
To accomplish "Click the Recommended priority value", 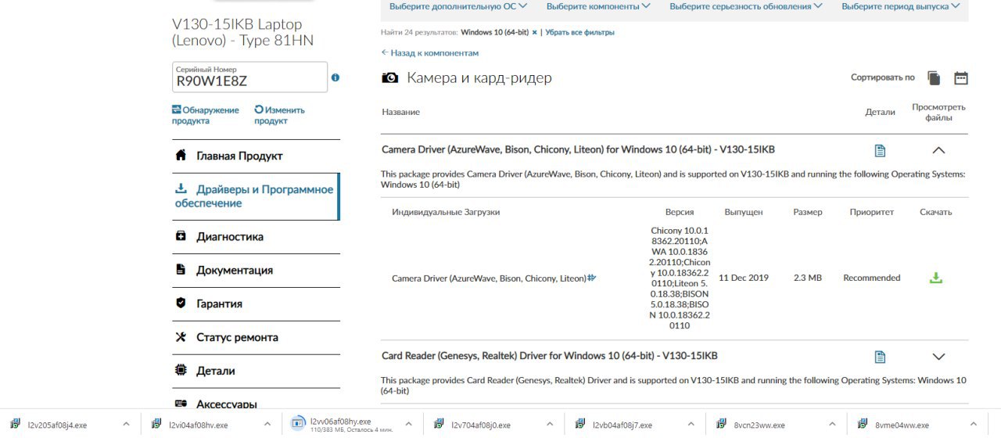I will point(872,278).
